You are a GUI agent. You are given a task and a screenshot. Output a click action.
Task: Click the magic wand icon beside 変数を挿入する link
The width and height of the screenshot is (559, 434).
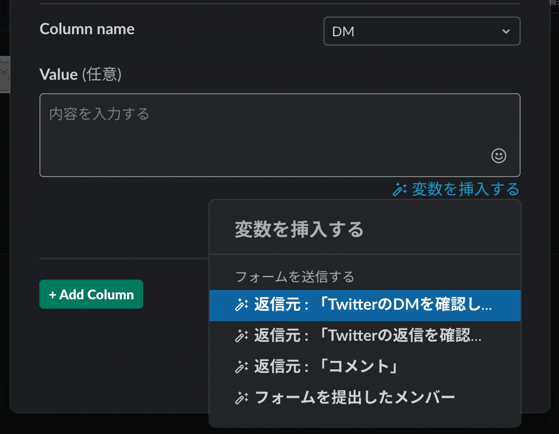point(399,190)
